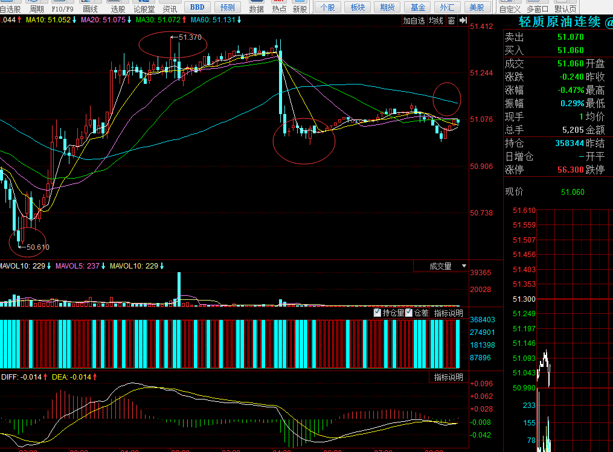
Task: Click the 51.244 price axis label
Action: [481, 72]
